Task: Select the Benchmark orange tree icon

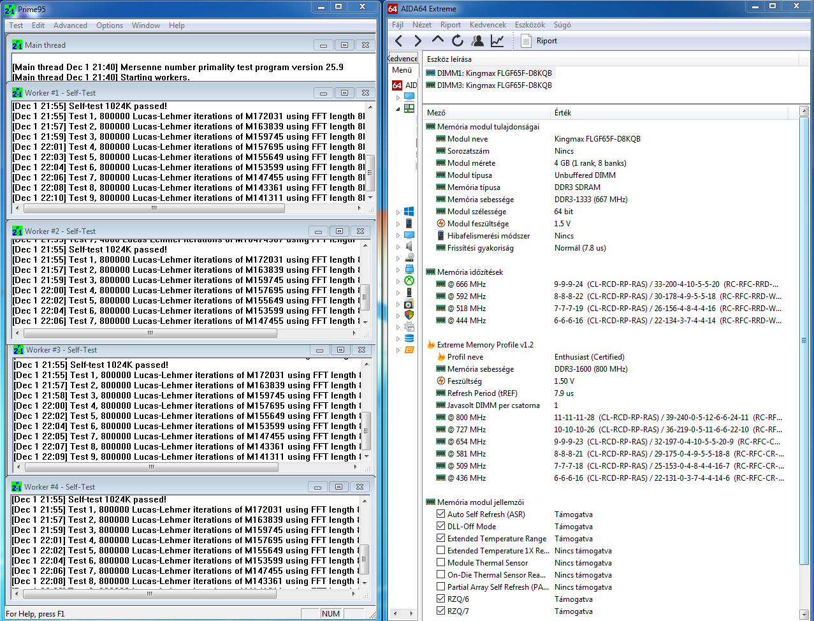Action: [409, 349]
